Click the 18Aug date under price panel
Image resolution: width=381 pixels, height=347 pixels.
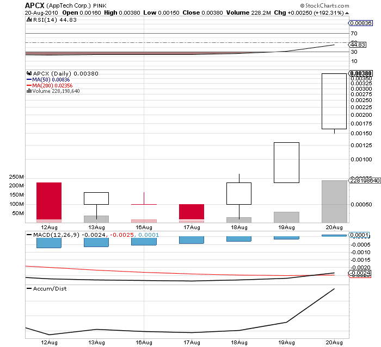coord(239,227)
